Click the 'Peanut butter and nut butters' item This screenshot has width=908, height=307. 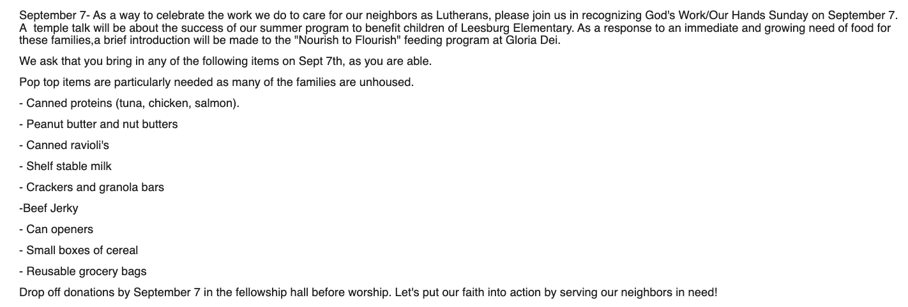pos(98,124)
